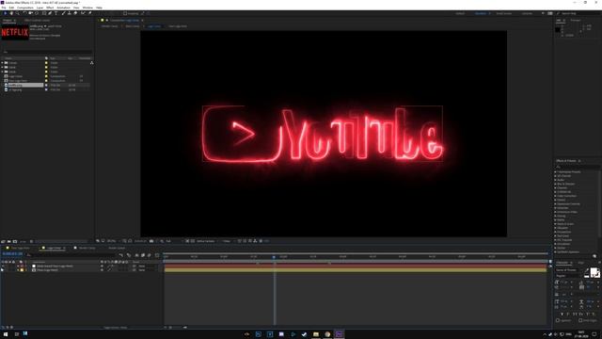Click the red label color of top layer
The height and width of the screenshot is (339, 602).
(x=22, y=266)
